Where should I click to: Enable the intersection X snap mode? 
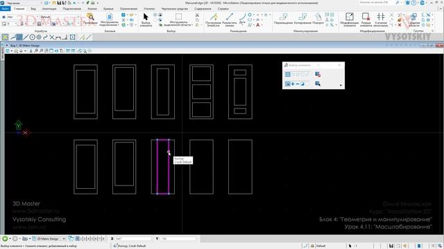click(52, 37)
